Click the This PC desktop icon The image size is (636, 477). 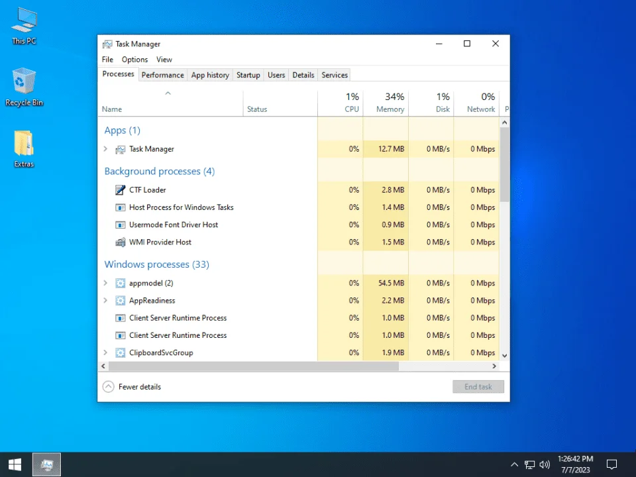point(24,26)
